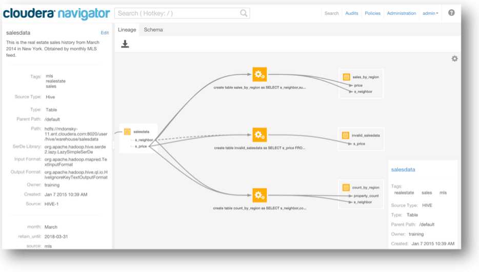This screenshot has height=272, width=479.
Task: Click the mls tag in left panel
Action: [49, 76]
